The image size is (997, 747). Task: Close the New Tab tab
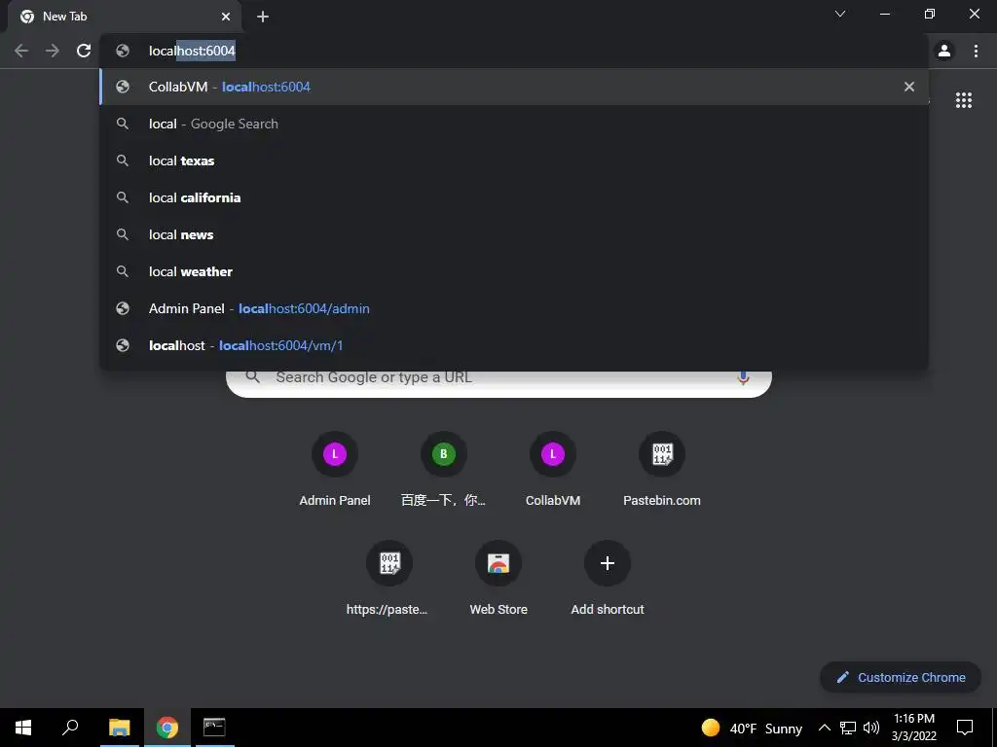click(x=226, y=17)
